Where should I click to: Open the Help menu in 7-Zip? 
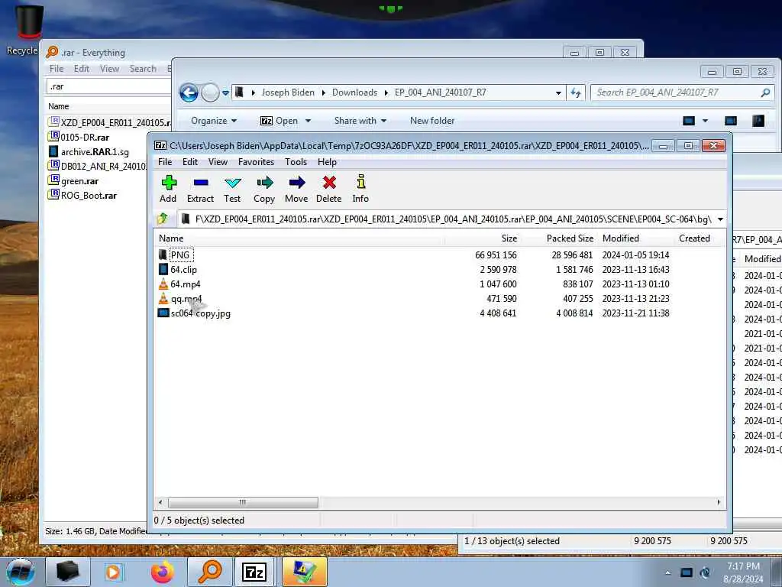coord(327,162)
